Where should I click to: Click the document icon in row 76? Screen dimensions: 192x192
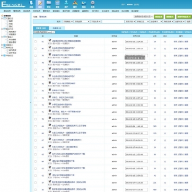click(50, 76)
